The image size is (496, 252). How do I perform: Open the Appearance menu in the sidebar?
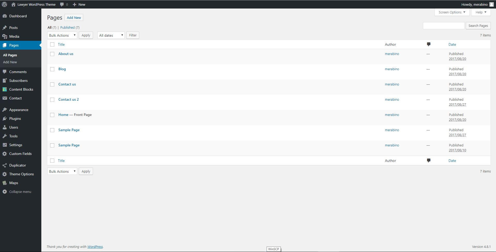(x=19, y=110)
